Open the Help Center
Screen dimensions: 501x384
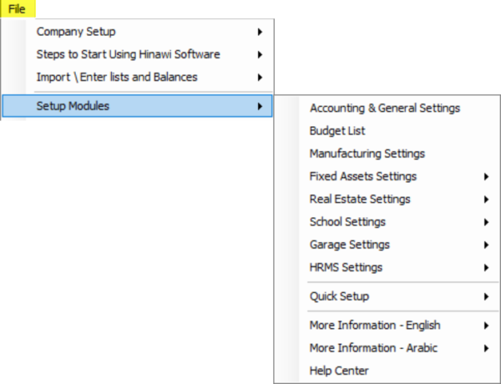pyautogui.click(x=387, y=371)
